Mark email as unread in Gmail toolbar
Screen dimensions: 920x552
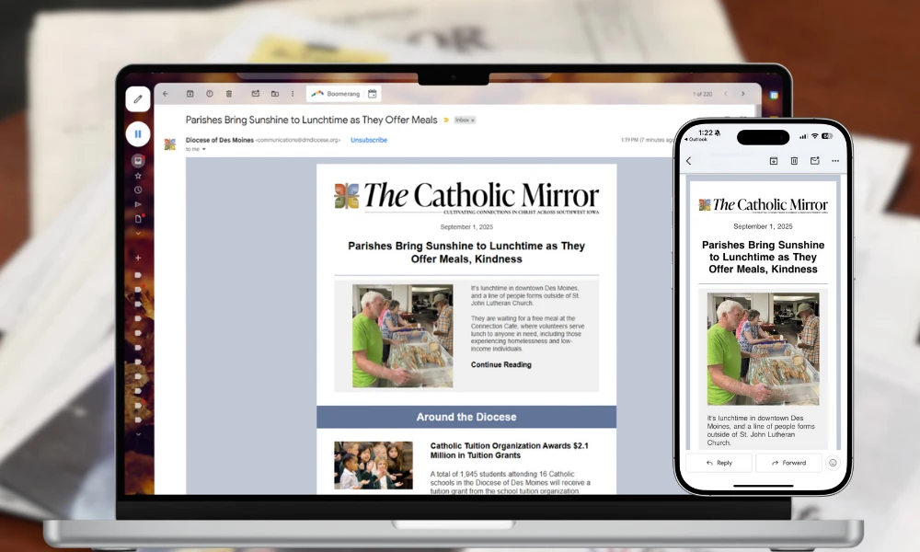[256, 94]
